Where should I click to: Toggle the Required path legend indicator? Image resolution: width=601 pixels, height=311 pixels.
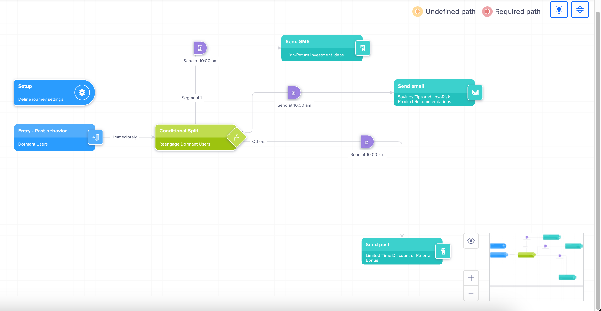[487, 12]
